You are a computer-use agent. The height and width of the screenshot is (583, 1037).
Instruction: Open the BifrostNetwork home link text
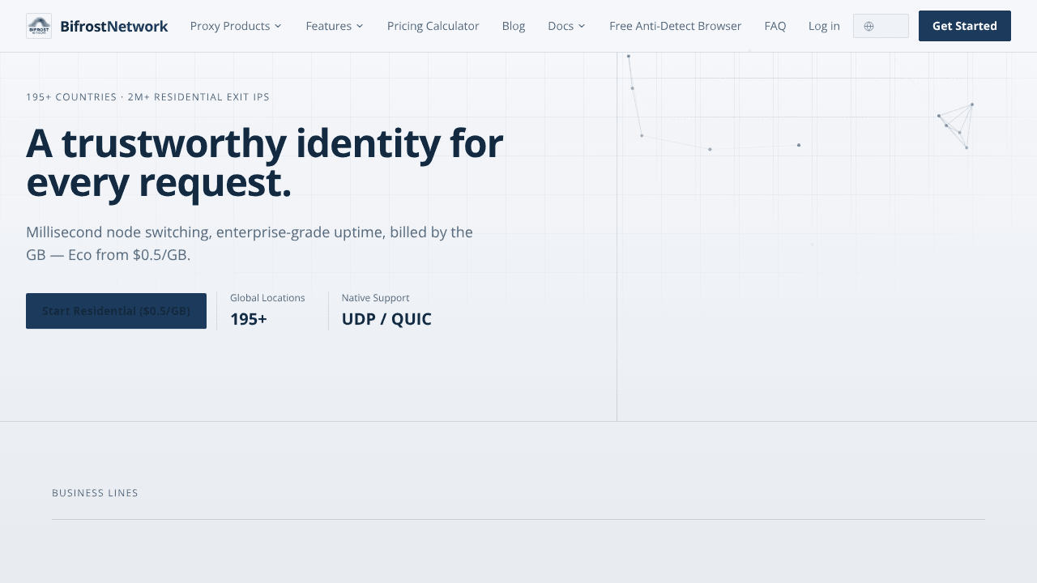(114, 26)
